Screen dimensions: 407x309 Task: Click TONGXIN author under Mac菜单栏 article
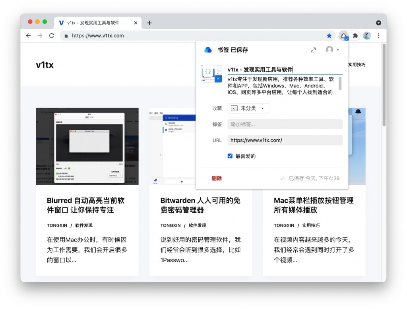click(x=284, y=225)
